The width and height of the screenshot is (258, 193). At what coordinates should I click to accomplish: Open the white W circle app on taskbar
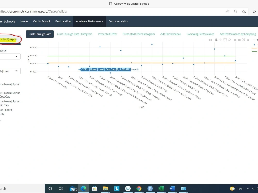point(128,189)
